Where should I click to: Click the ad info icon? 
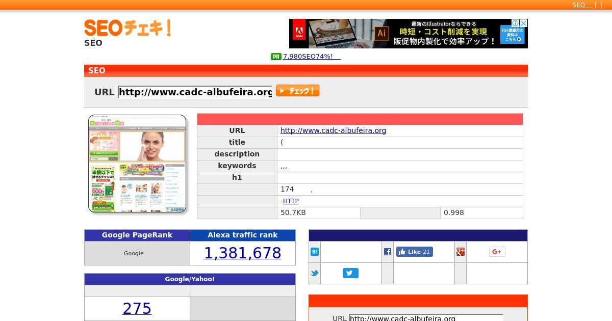516,23
